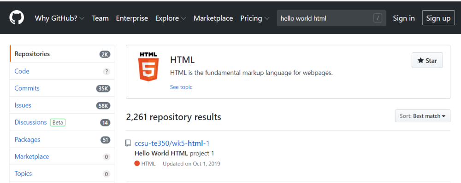Click the Sign up button

(x=438, y=18)
